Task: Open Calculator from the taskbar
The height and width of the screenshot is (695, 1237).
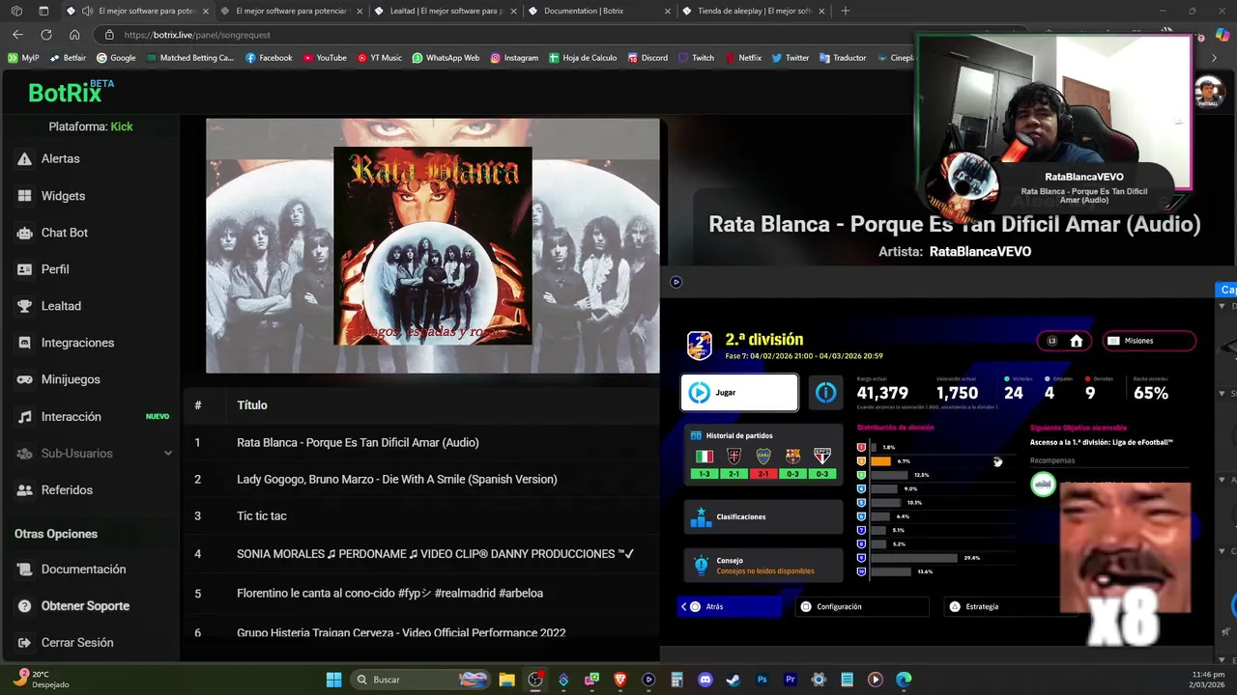Action: pos(677,680)
